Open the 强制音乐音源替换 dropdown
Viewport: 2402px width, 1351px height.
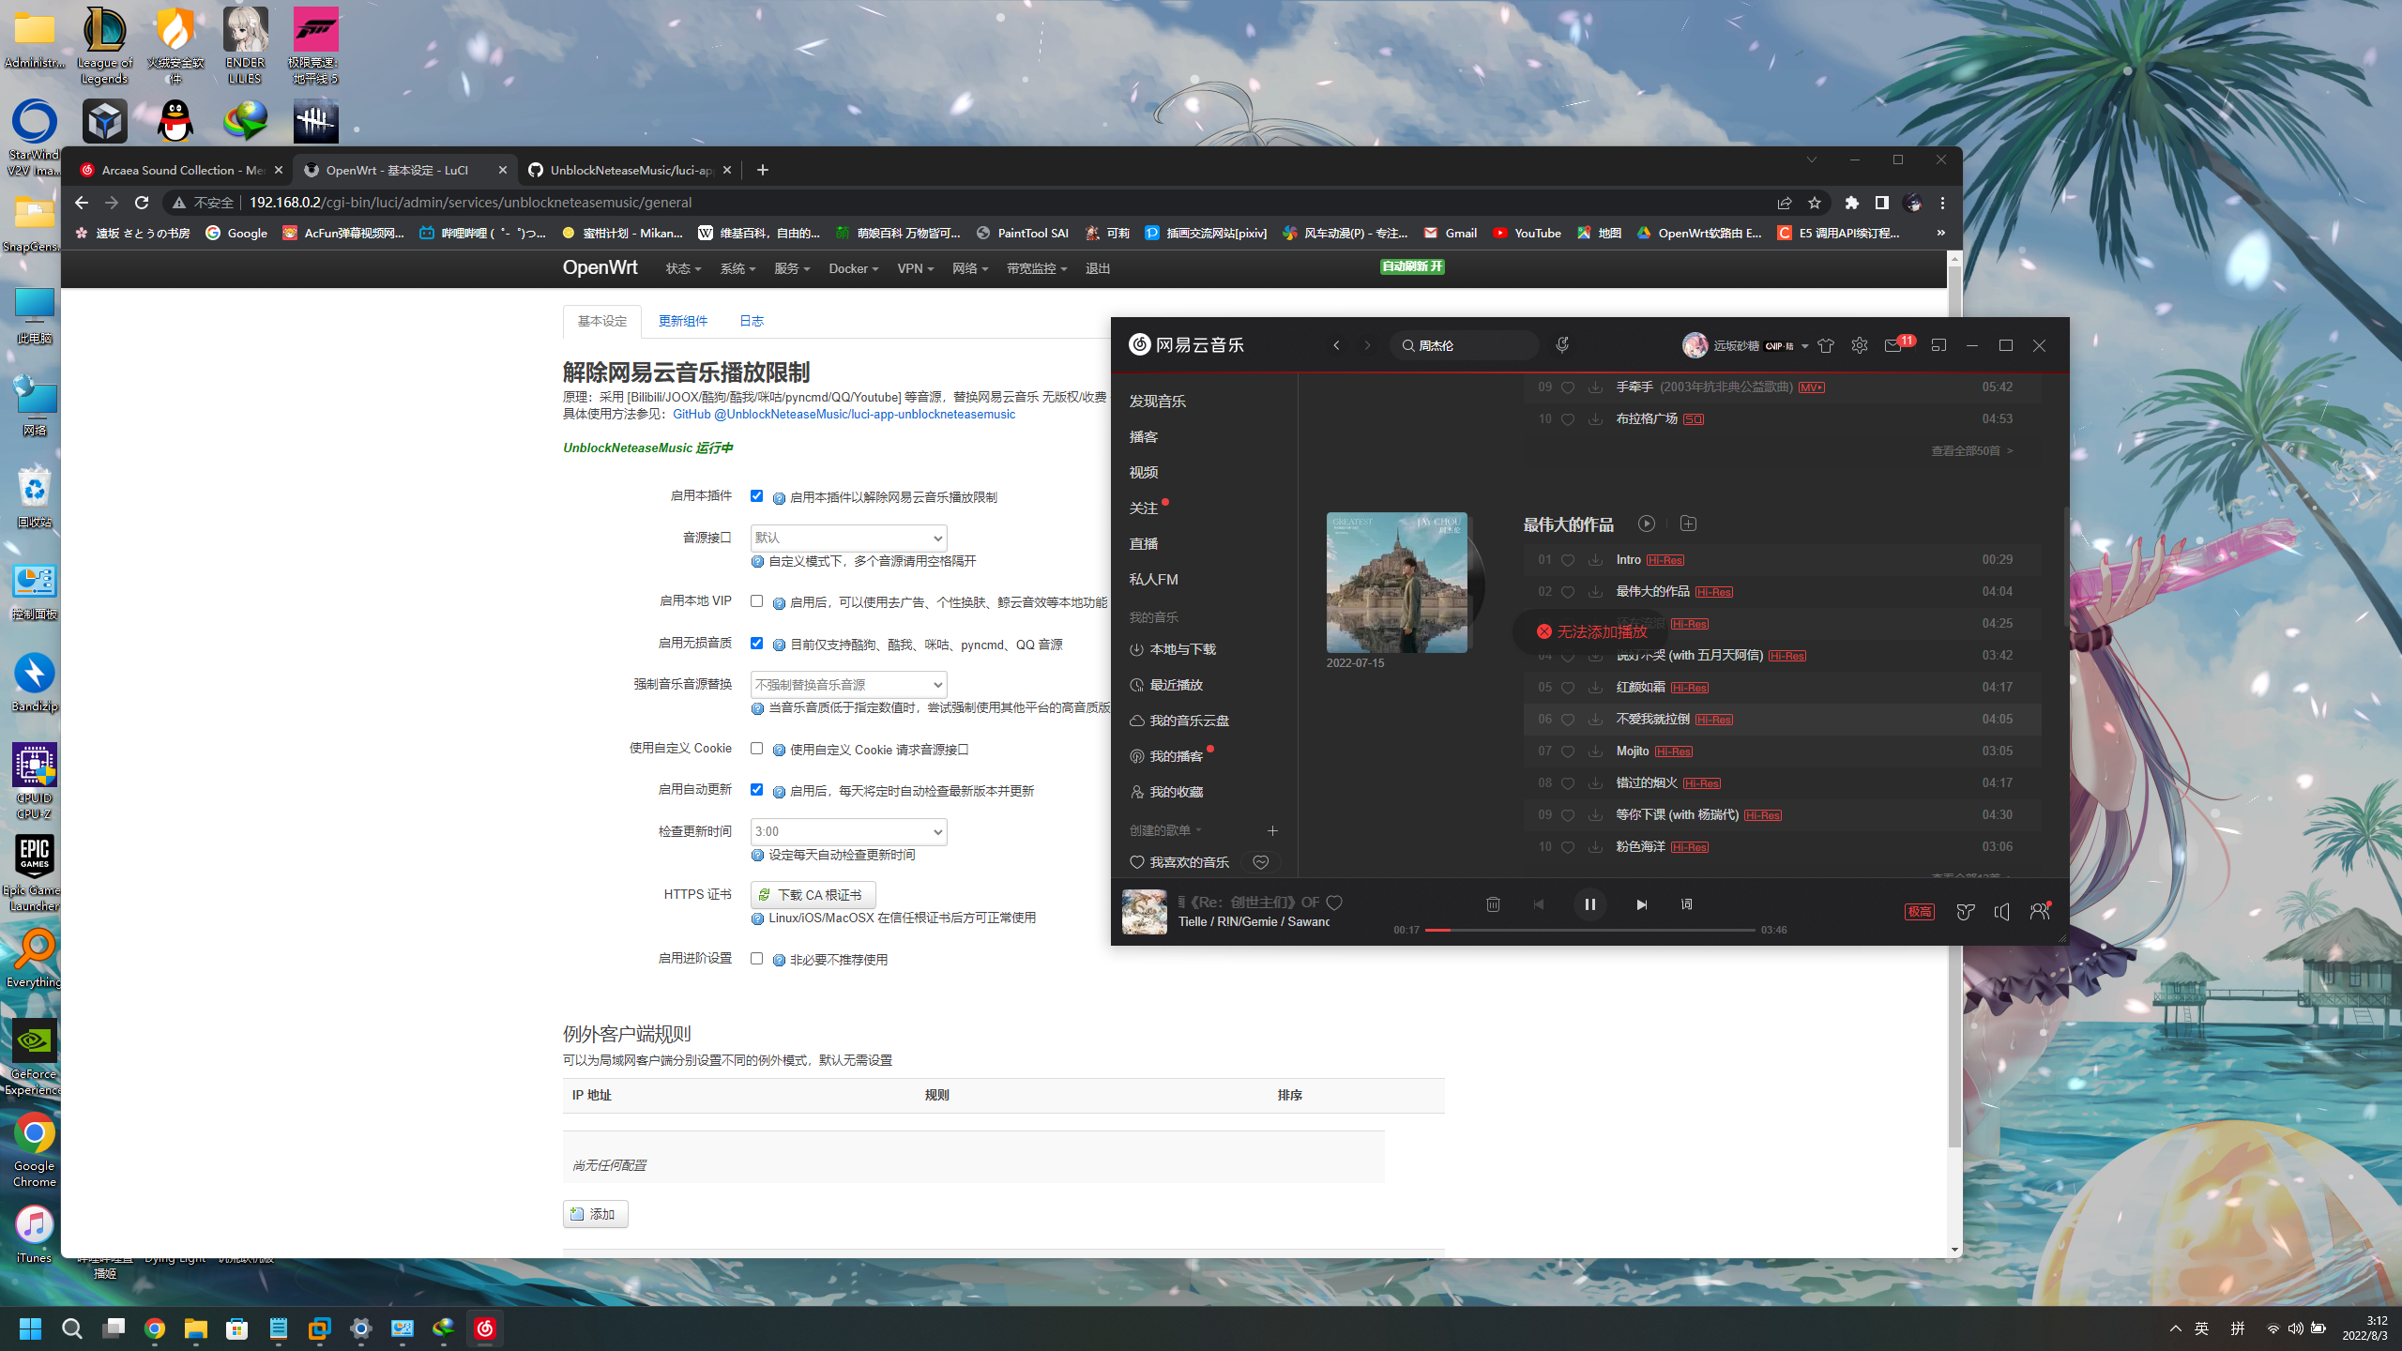(847, 684)
